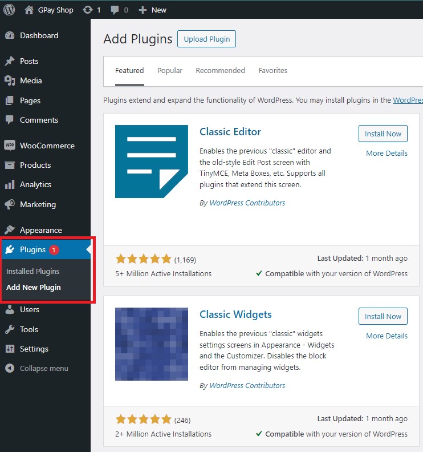Click the Products archive box icon
The height and width of the screenshot is (452, 423).
[x=10, y=165]
